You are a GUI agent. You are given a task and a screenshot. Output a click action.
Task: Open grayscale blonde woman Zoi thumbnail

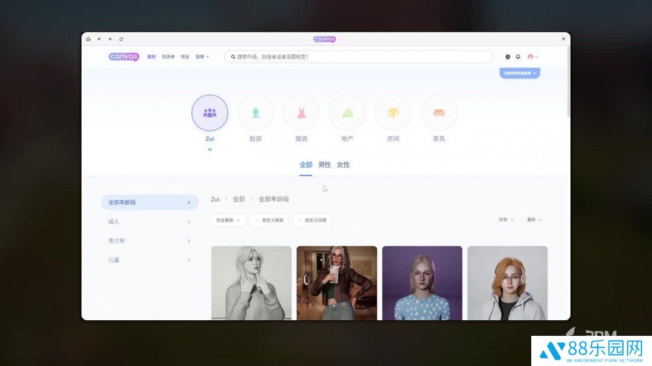tap(251, 283)
